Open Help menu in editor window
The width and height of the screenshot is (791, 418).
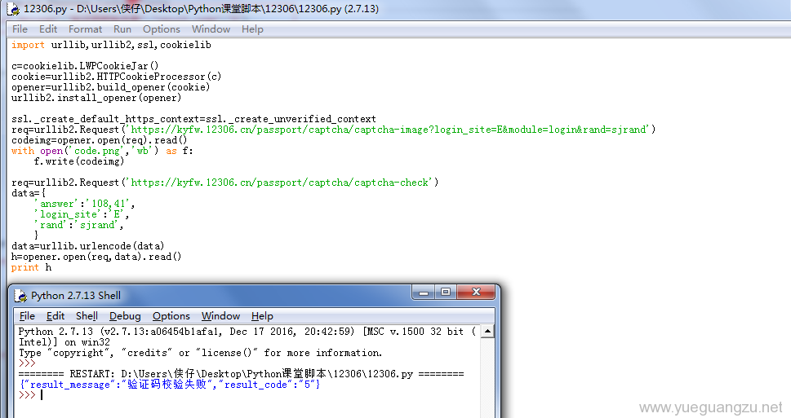point(252,29)
